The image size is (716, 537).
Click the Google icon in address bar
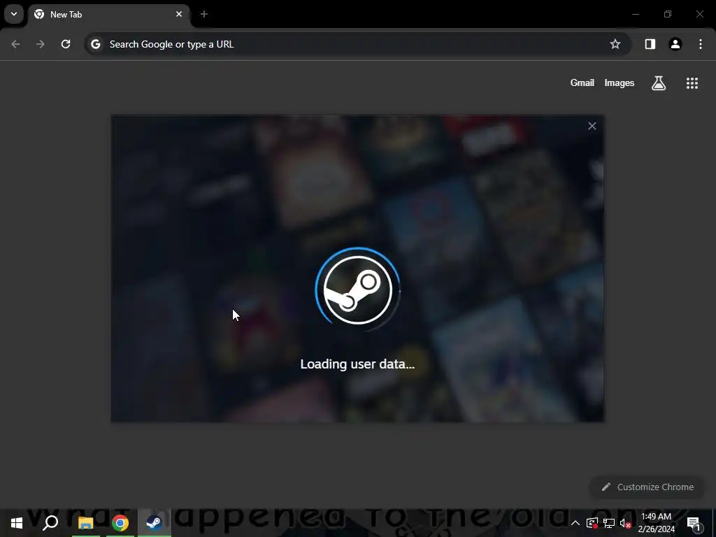95,44
